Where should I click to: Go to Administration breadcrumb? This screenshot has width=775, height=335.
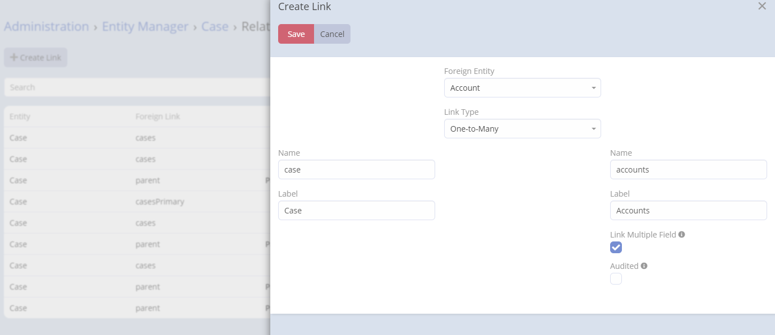pyautogui.click(x=47, y=26)
